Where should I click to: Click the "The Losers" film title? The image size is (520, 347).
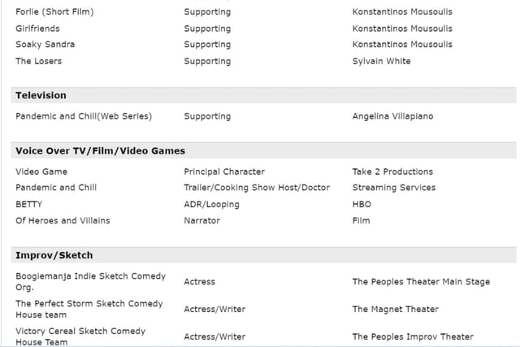click(38, 61)
